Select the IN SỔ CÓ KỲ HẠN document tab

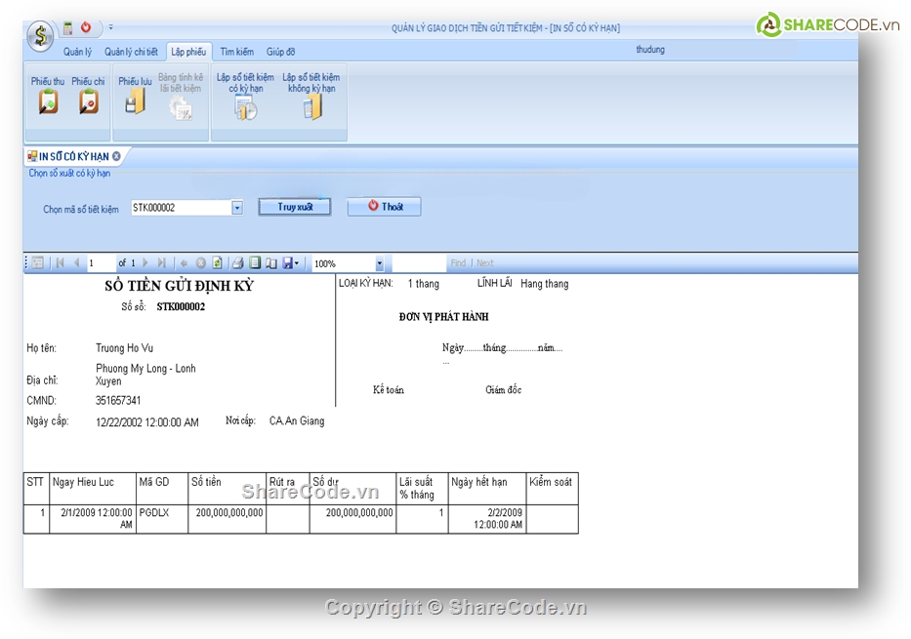[x=73, y=157]
